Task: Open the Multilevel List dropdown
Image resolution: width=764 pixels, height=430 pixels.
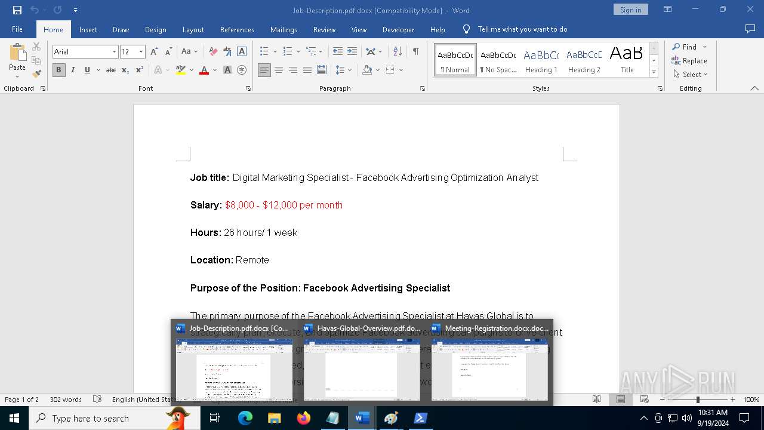Action: point(321,52)
